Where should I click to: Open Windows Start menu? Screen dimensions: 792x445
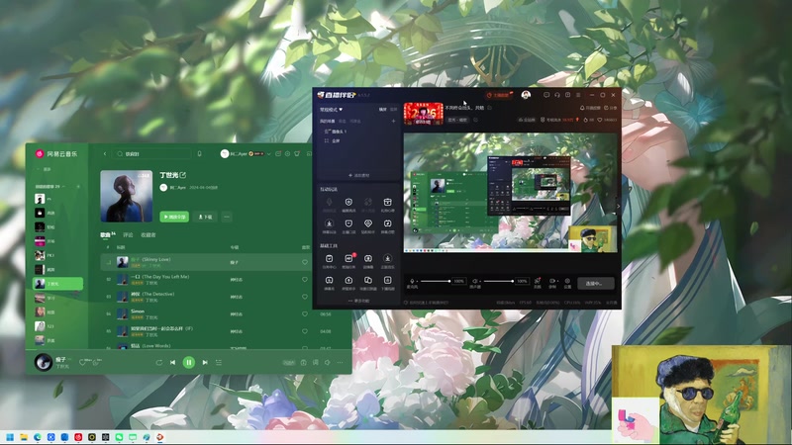(10, 437)
